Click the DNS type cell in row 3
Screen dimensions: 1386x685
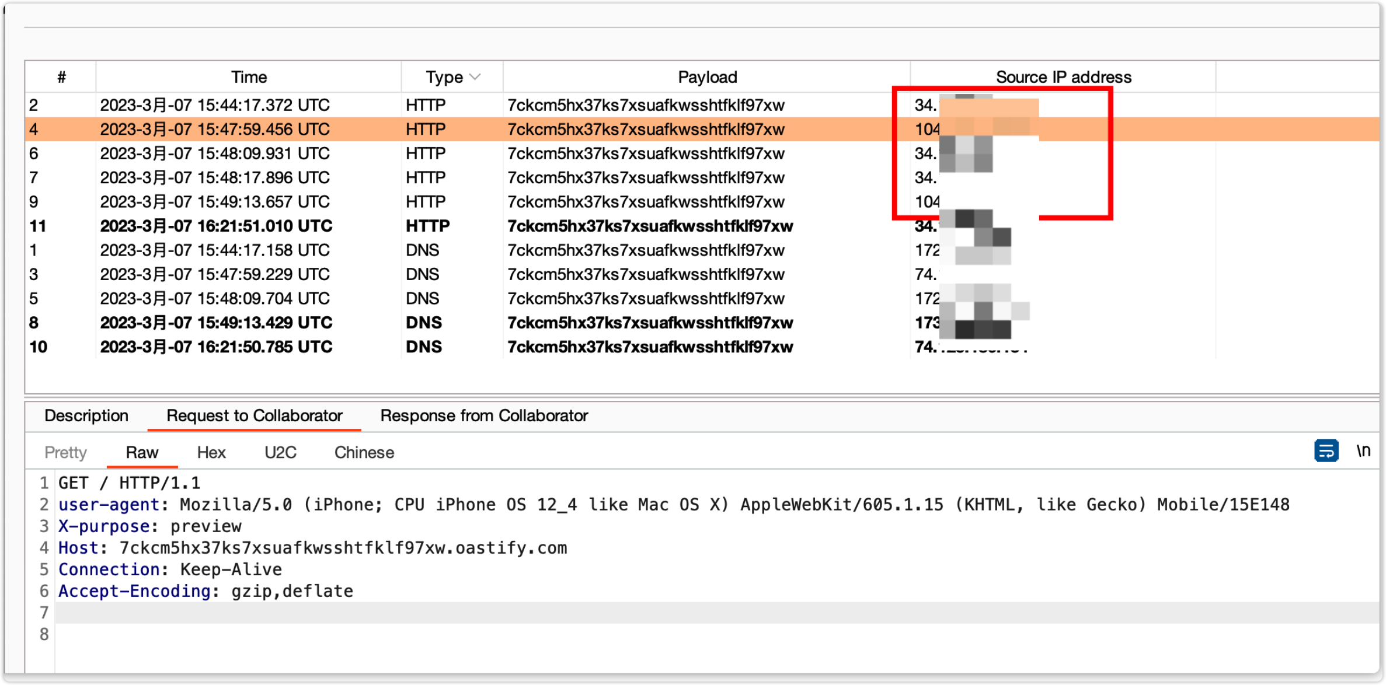[x=452, y=274]
